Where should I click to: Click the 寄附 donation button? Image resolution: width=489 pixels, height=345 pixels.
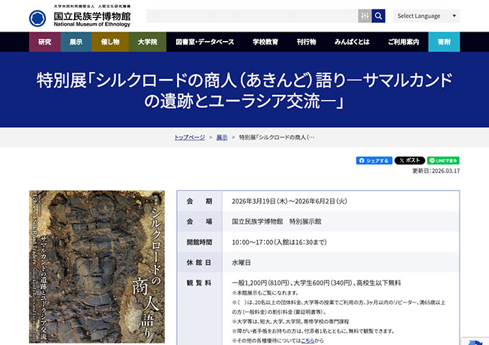pyautogui.click(x=444, y=42)
